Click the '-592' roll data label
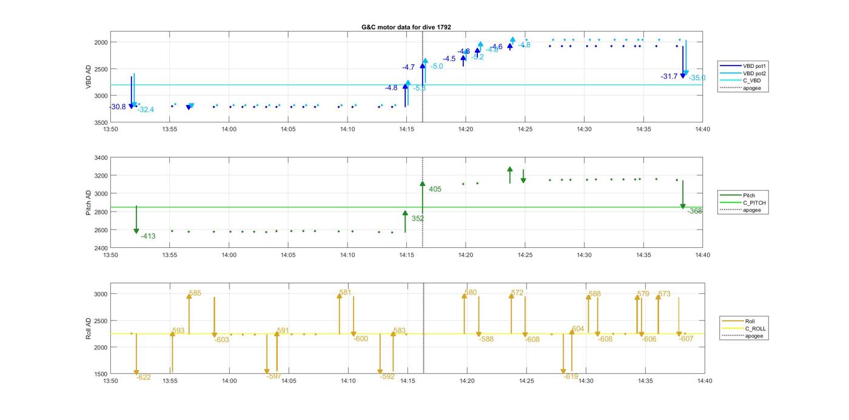 tap(388, 376)
